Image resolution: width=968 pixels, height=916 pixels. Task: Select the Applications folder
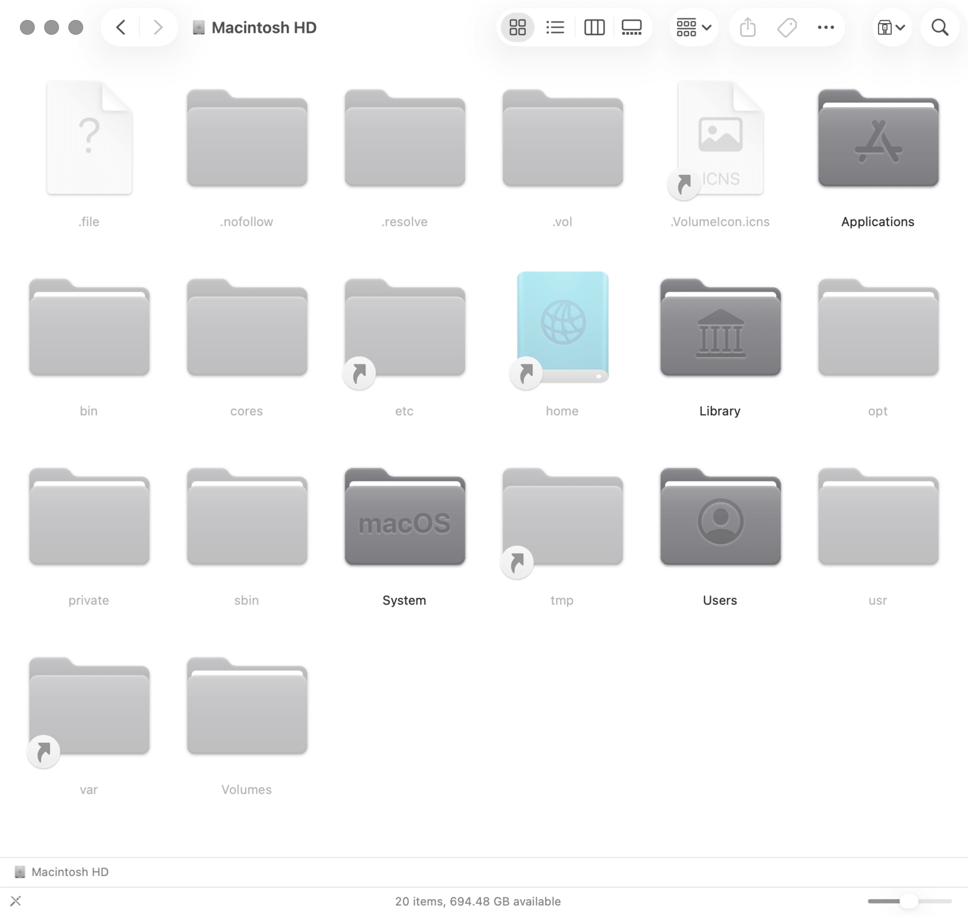(878, 139)
